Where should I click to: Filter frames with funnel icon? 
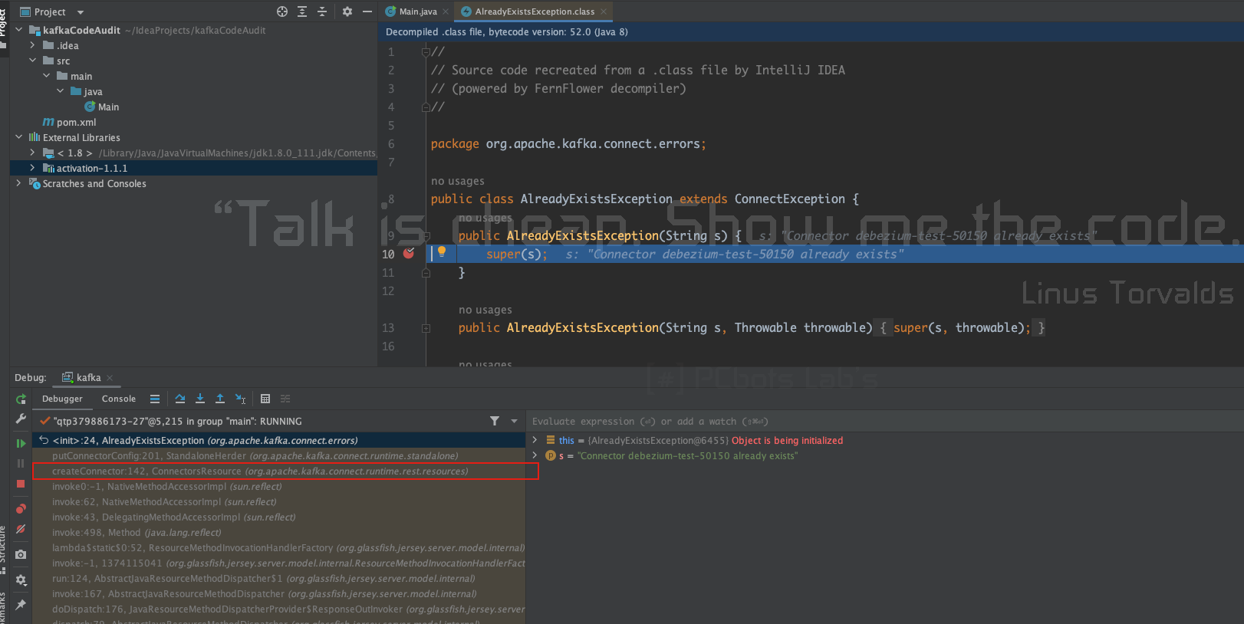coord(495,421)
